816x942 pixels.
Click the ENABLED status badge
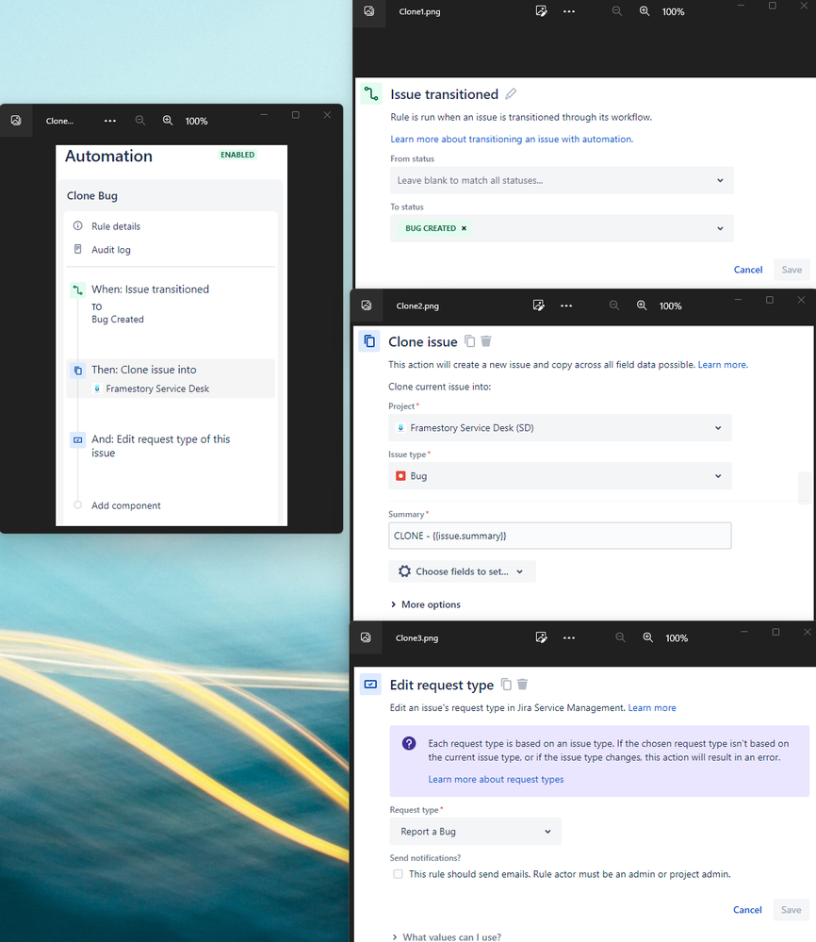237,155
